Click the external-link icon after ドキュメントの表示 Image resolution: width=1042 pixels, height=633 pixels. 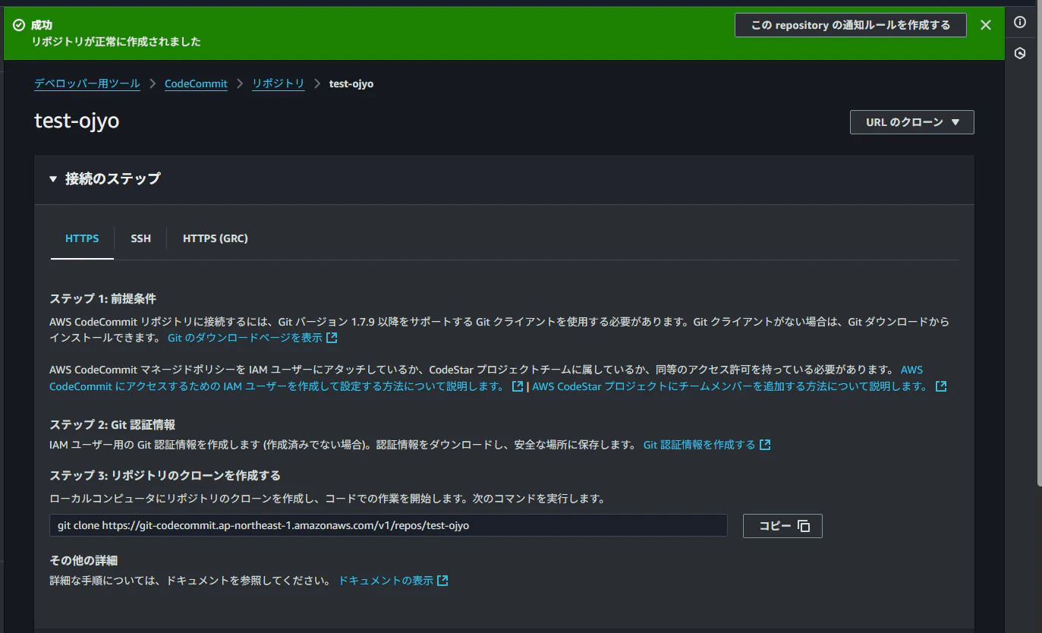pos(442,580)
